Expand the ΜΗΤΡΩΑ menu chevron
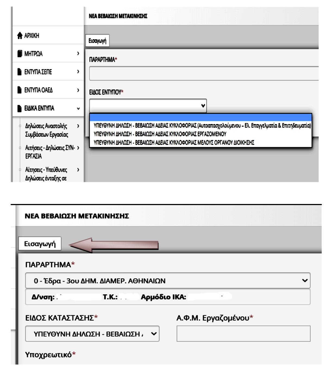 78,54
